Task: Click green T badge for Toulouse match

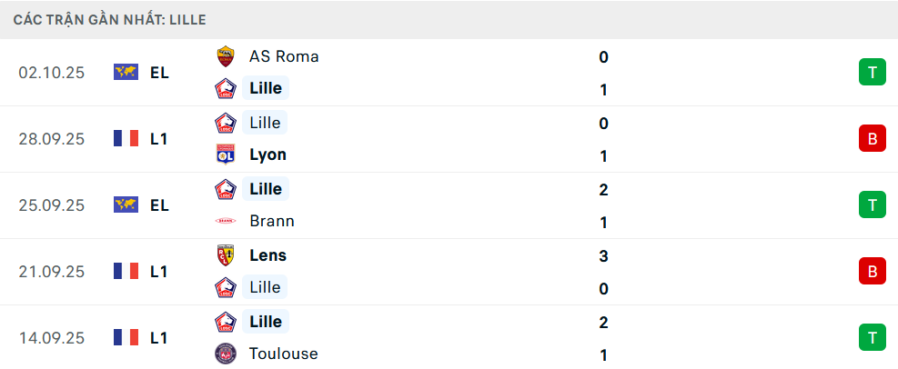Action: pyautogui.click(x=872, y=337)
